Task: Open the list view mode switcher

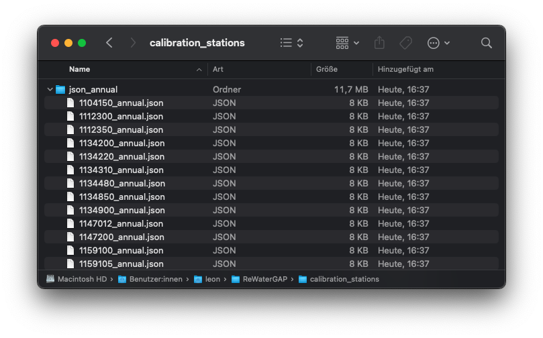Action: tap(291, 43)
